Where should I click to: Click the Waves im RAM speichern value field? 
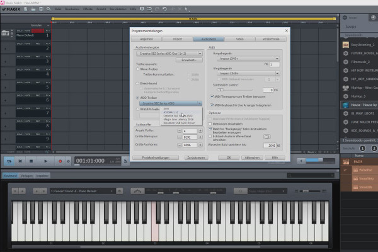click(x=270, y=146)
